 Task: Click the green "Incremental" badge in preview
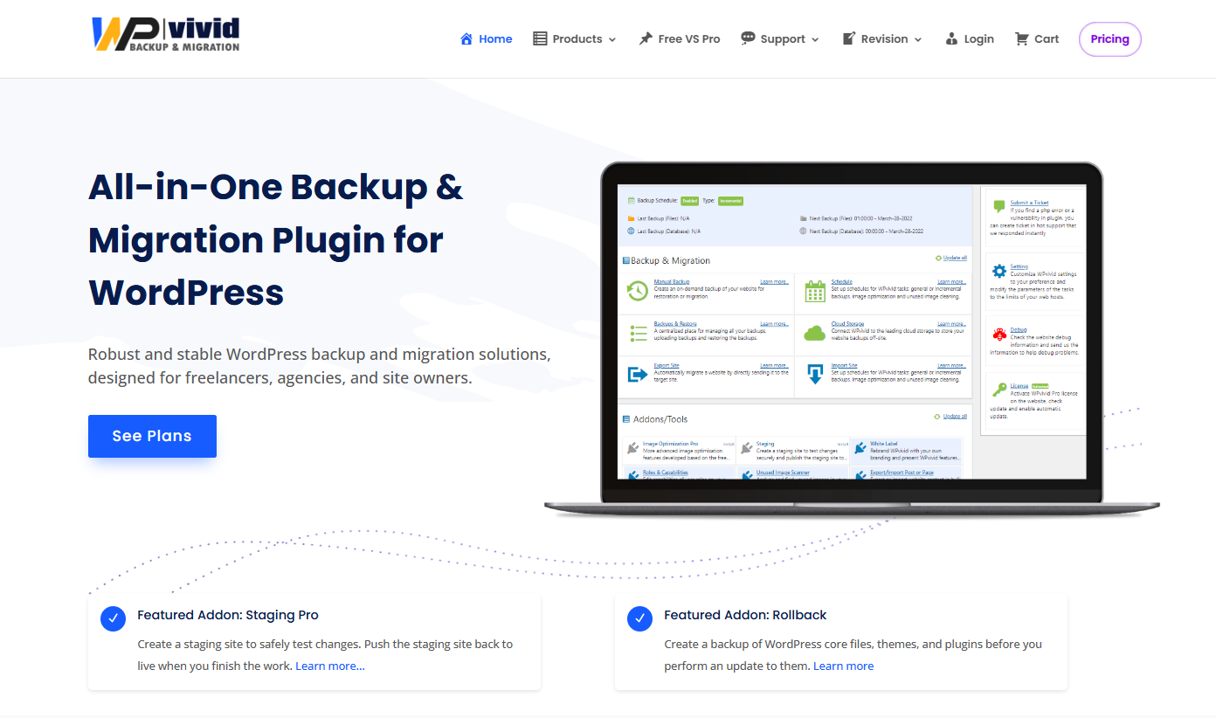click(x=730, y=201)
